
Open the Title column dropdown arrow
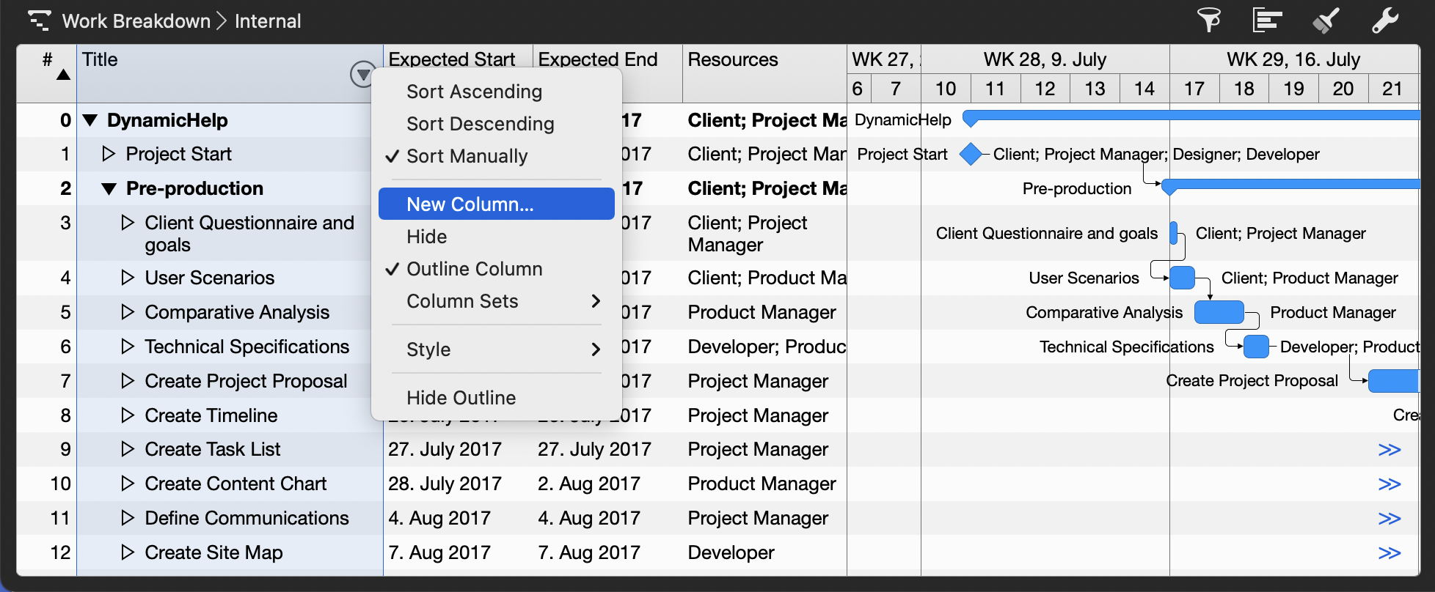point(362,74)
